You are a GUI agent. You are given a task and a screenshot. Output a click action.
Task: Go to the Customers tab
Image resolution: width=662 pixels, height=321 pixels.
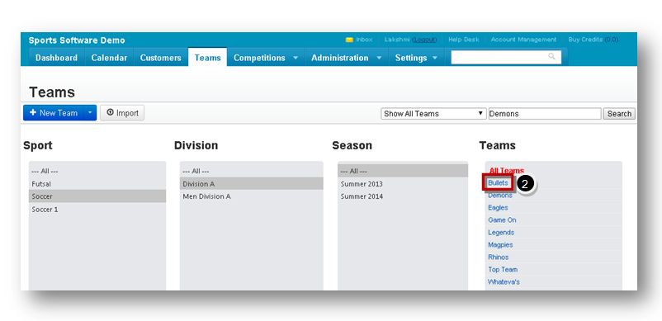160,58
